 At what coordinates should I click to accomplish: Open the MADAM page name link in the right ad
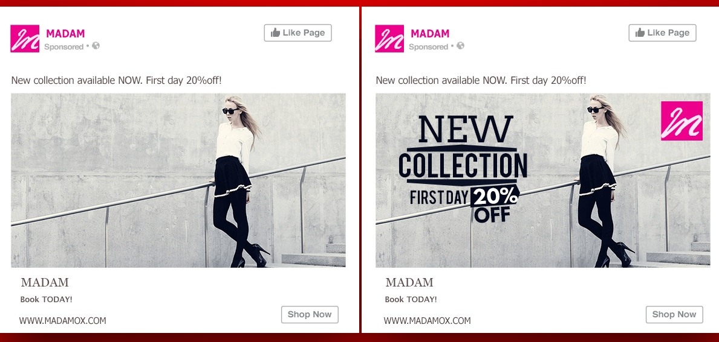click(430, 33)
